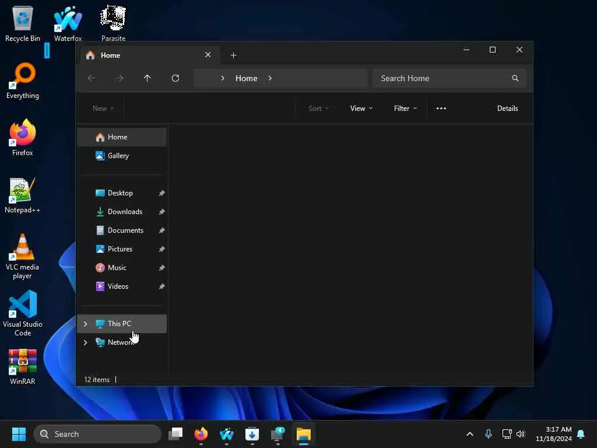Click the Home breadcrumb in address bar
This screenshot has height=448, width=597.
point(247,78)
